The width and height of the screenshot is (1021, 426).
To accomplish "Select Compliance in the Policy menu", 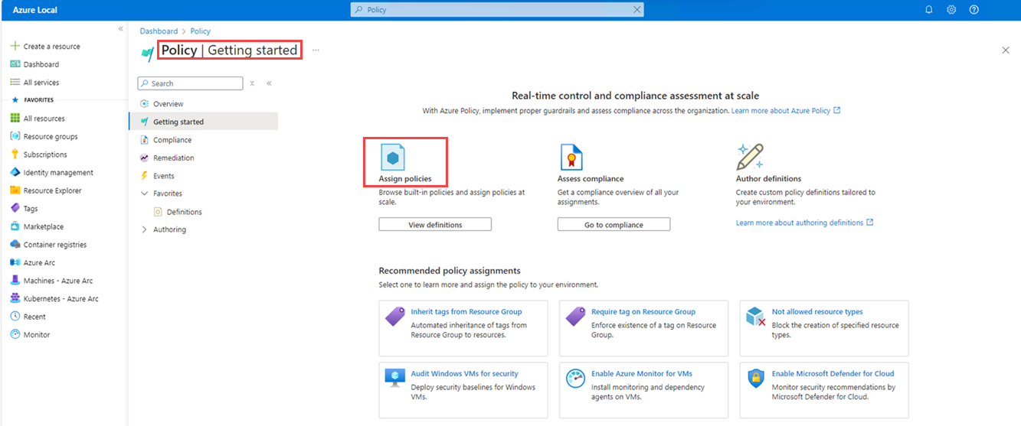I will (x=172, y=140).
